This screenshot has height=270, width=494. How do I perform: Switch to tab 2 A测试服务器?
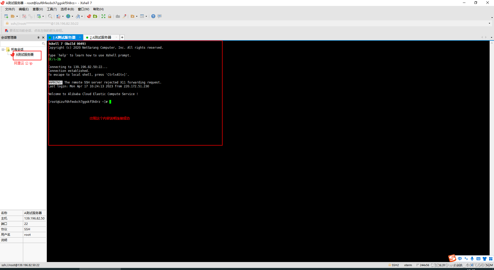point(101,38)
